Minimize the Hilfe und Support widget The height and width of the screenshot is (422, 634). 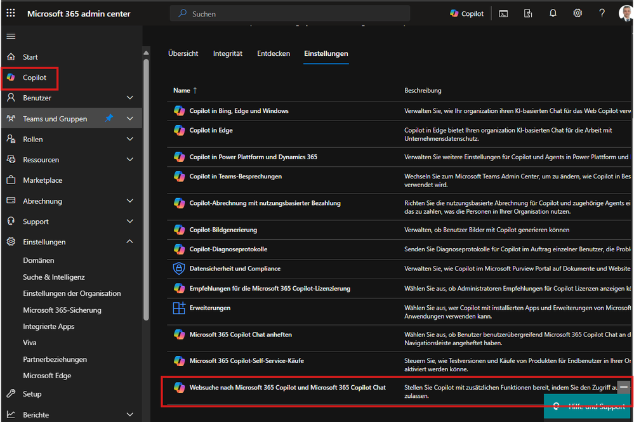[x=624, y=387]
